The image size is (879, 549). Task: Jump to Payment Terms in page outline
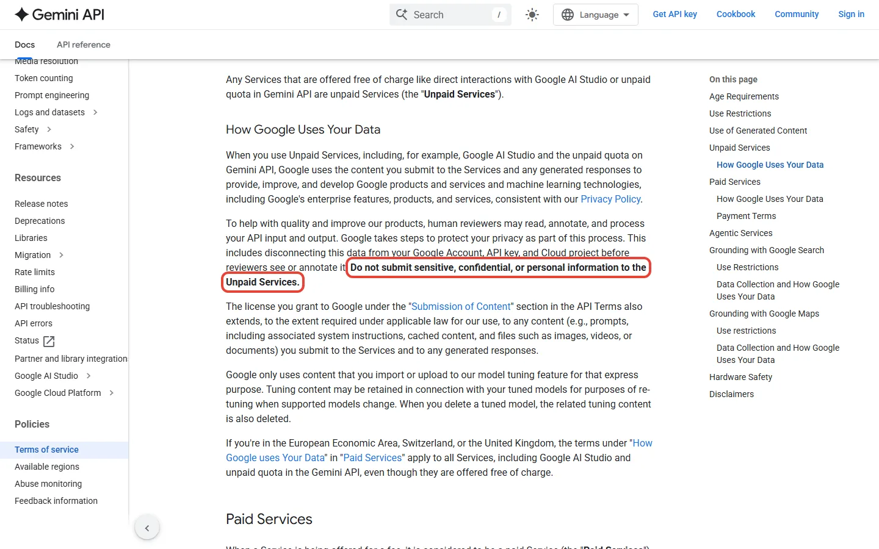pos(747,216)
